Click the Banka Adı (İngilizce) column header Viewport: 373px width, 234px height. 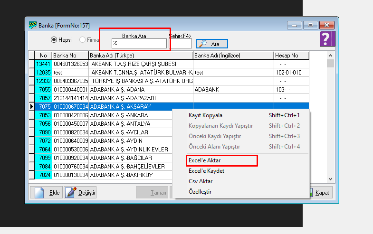tap(233, 56)
